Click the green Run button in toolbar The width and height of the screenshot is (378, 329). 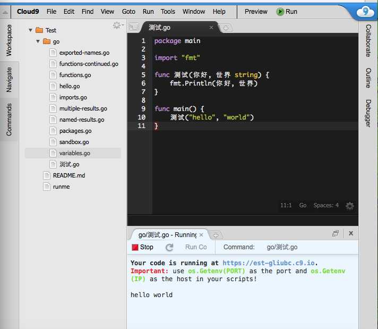(x=287, y=12)
